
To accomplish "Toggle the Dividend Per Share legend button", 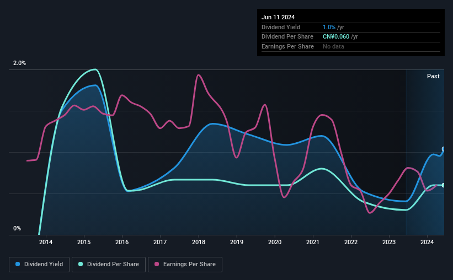I will (109, 265).
